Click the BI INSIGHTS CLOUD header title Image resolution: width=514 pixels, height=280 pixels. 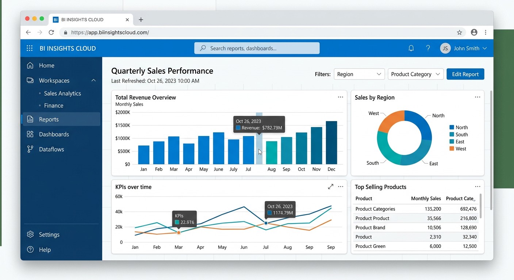68,48
